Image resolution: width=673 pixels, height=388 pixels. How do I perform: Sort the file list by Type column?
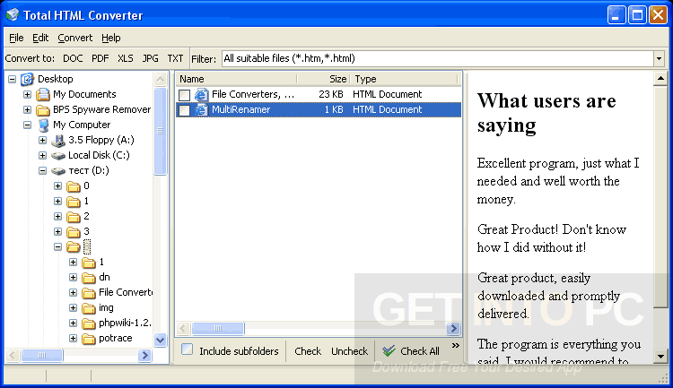tap(405, 80)
